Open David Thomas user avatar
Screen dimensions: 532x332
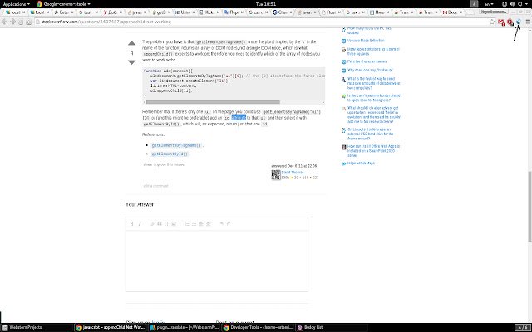pos(276,175)
